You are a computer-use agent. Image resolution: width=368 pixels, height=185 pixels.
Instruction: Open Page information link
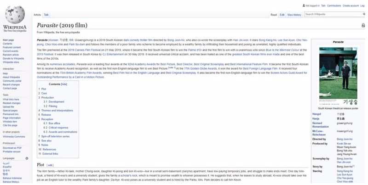point(12,118)
